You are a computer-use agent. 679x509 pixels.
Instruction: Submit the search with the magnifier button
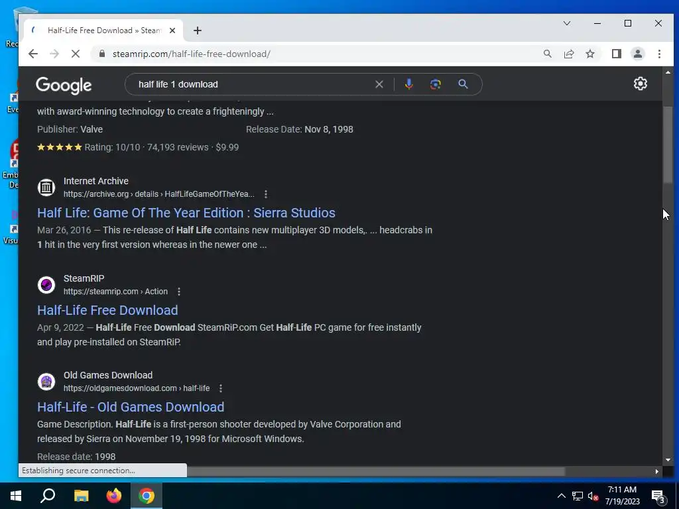tap(463, 84)
